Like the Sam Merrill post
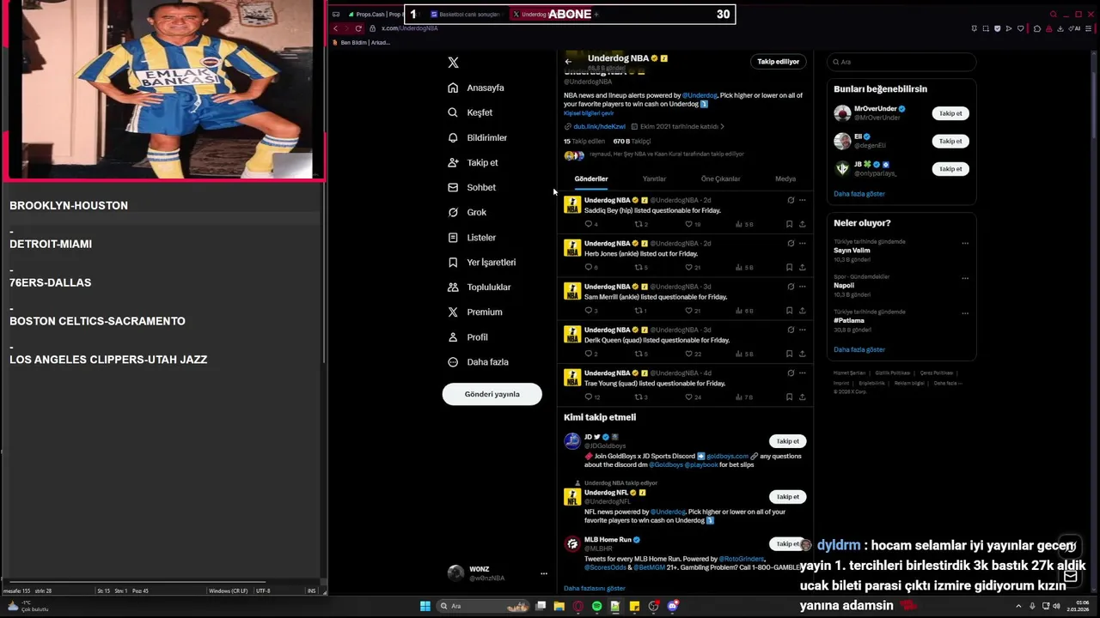Screen dimensions: 1100x618 (x=688, y=310)
